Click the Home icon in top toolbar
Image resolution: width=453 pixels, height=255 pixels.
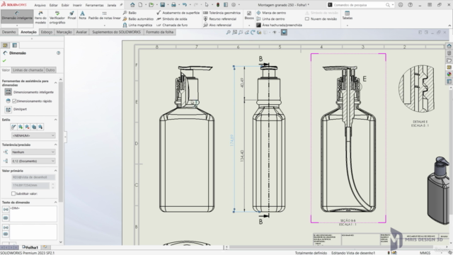(132, 5)
